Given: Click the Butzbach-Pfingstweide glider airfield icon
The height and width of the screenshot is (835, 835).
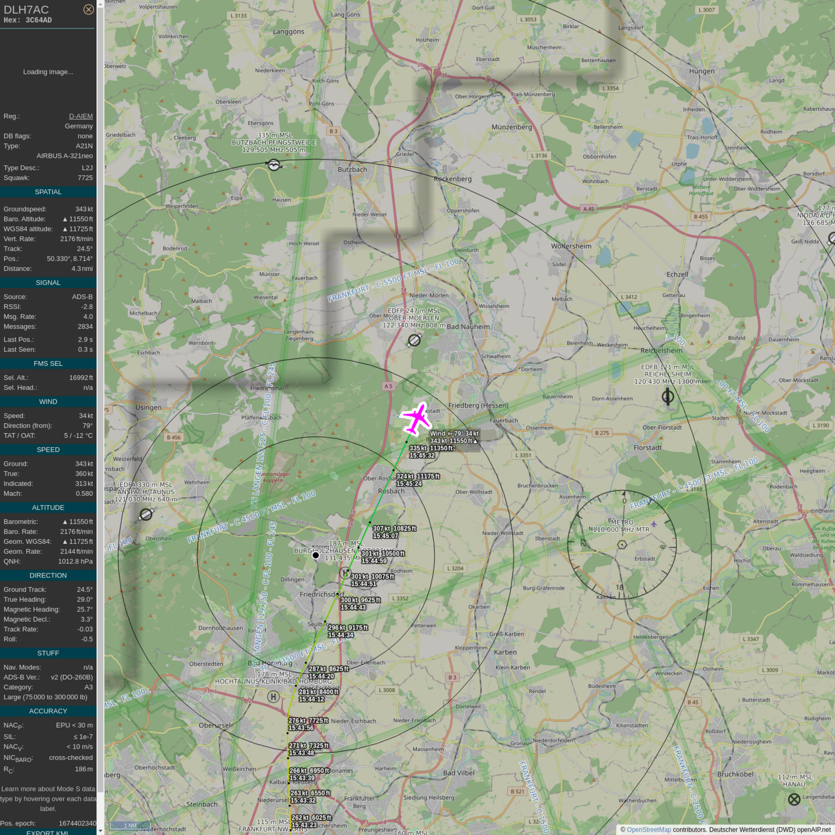Looking at the screenshot, I should (x=274, y=165).
